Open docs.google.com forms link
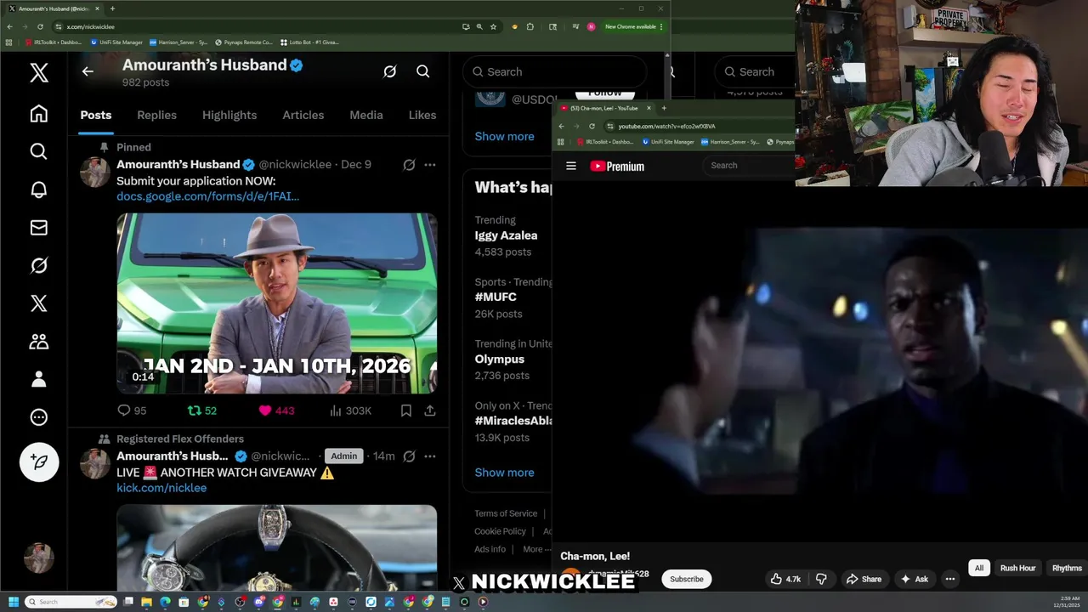 [x=207, y=196]
